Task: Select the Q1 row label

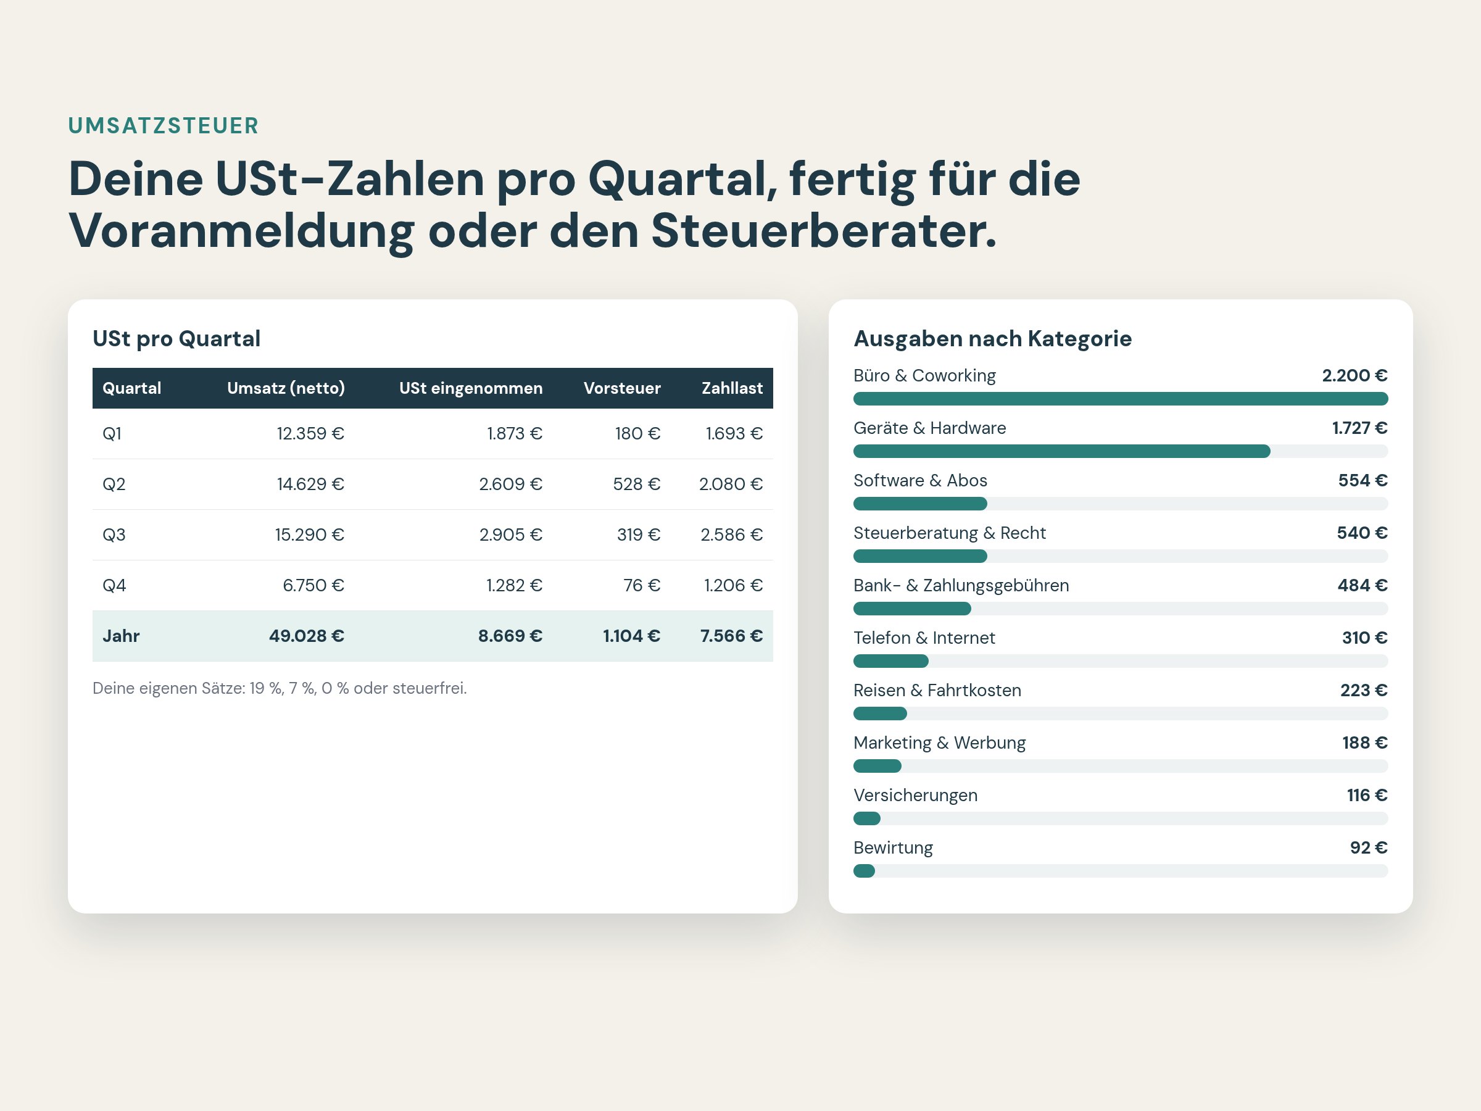Action: tap(112, 434)
